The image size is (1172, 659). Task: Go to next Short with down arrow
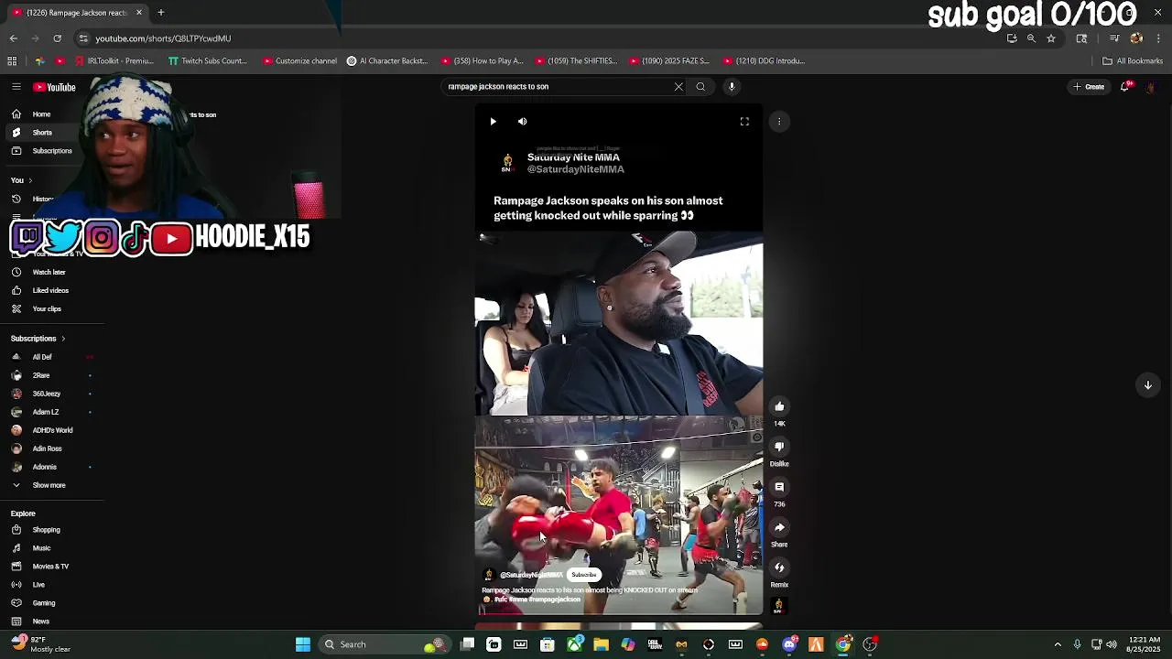1147,385
